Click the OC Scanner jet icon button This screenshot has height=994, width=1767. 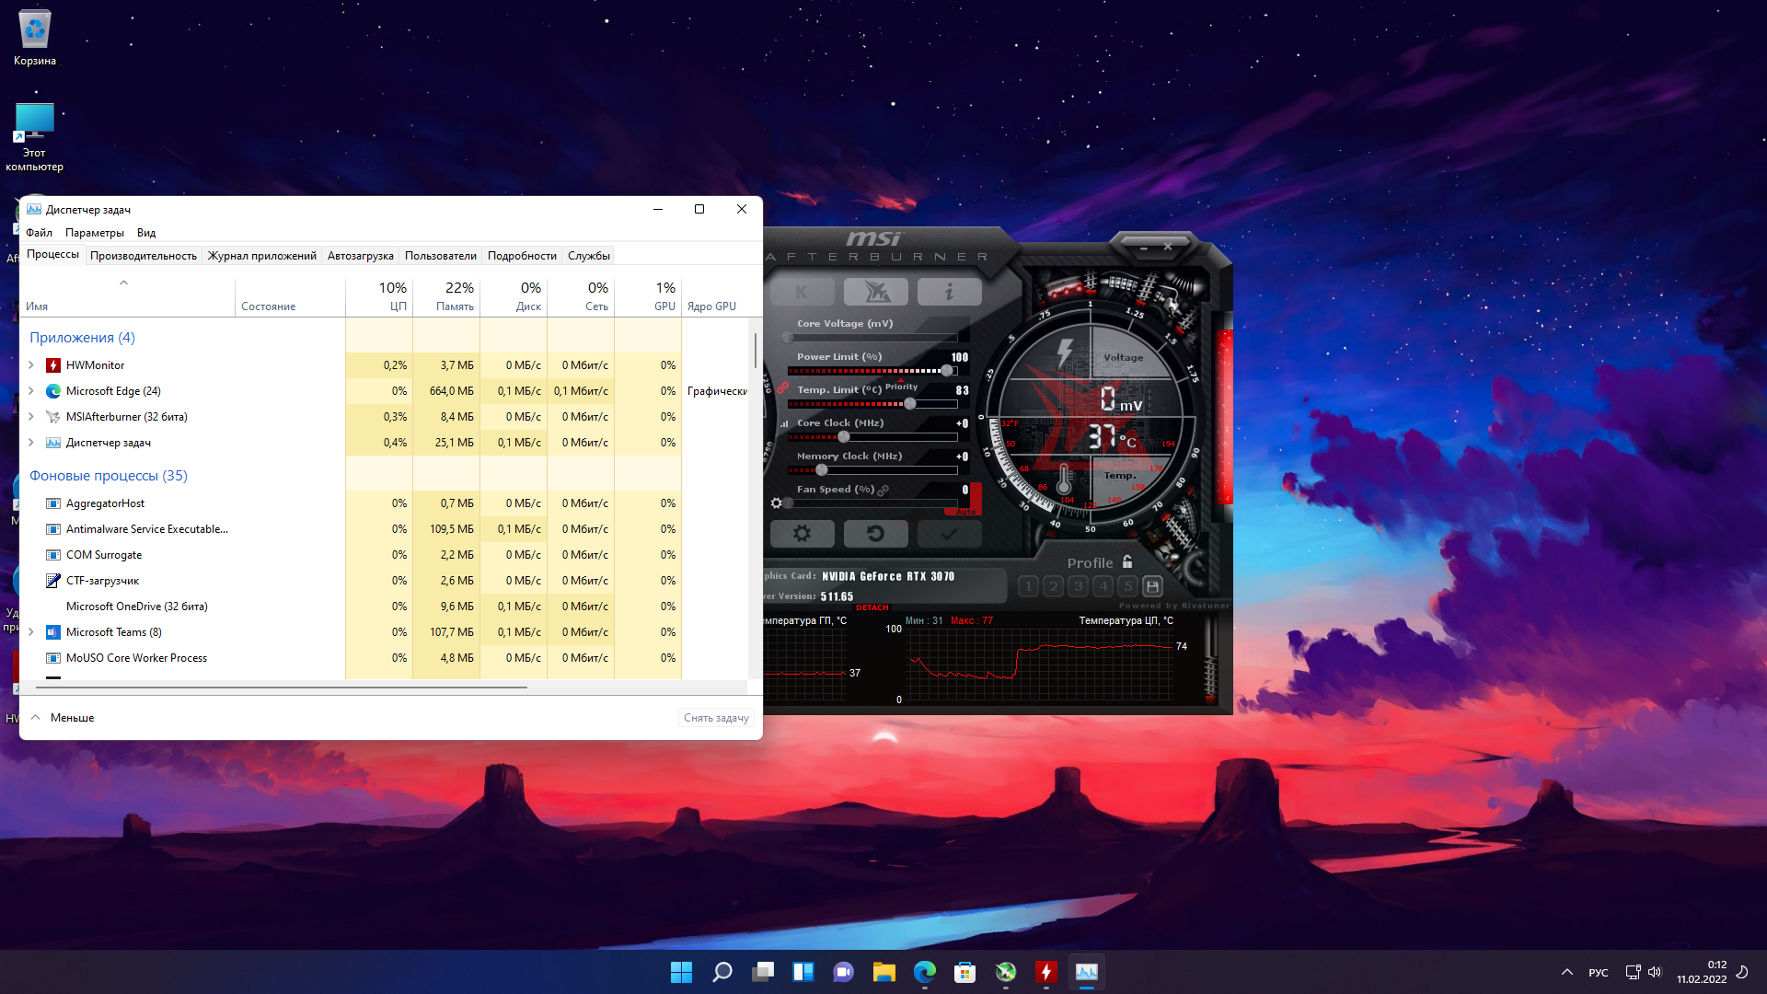pos(875,292)
